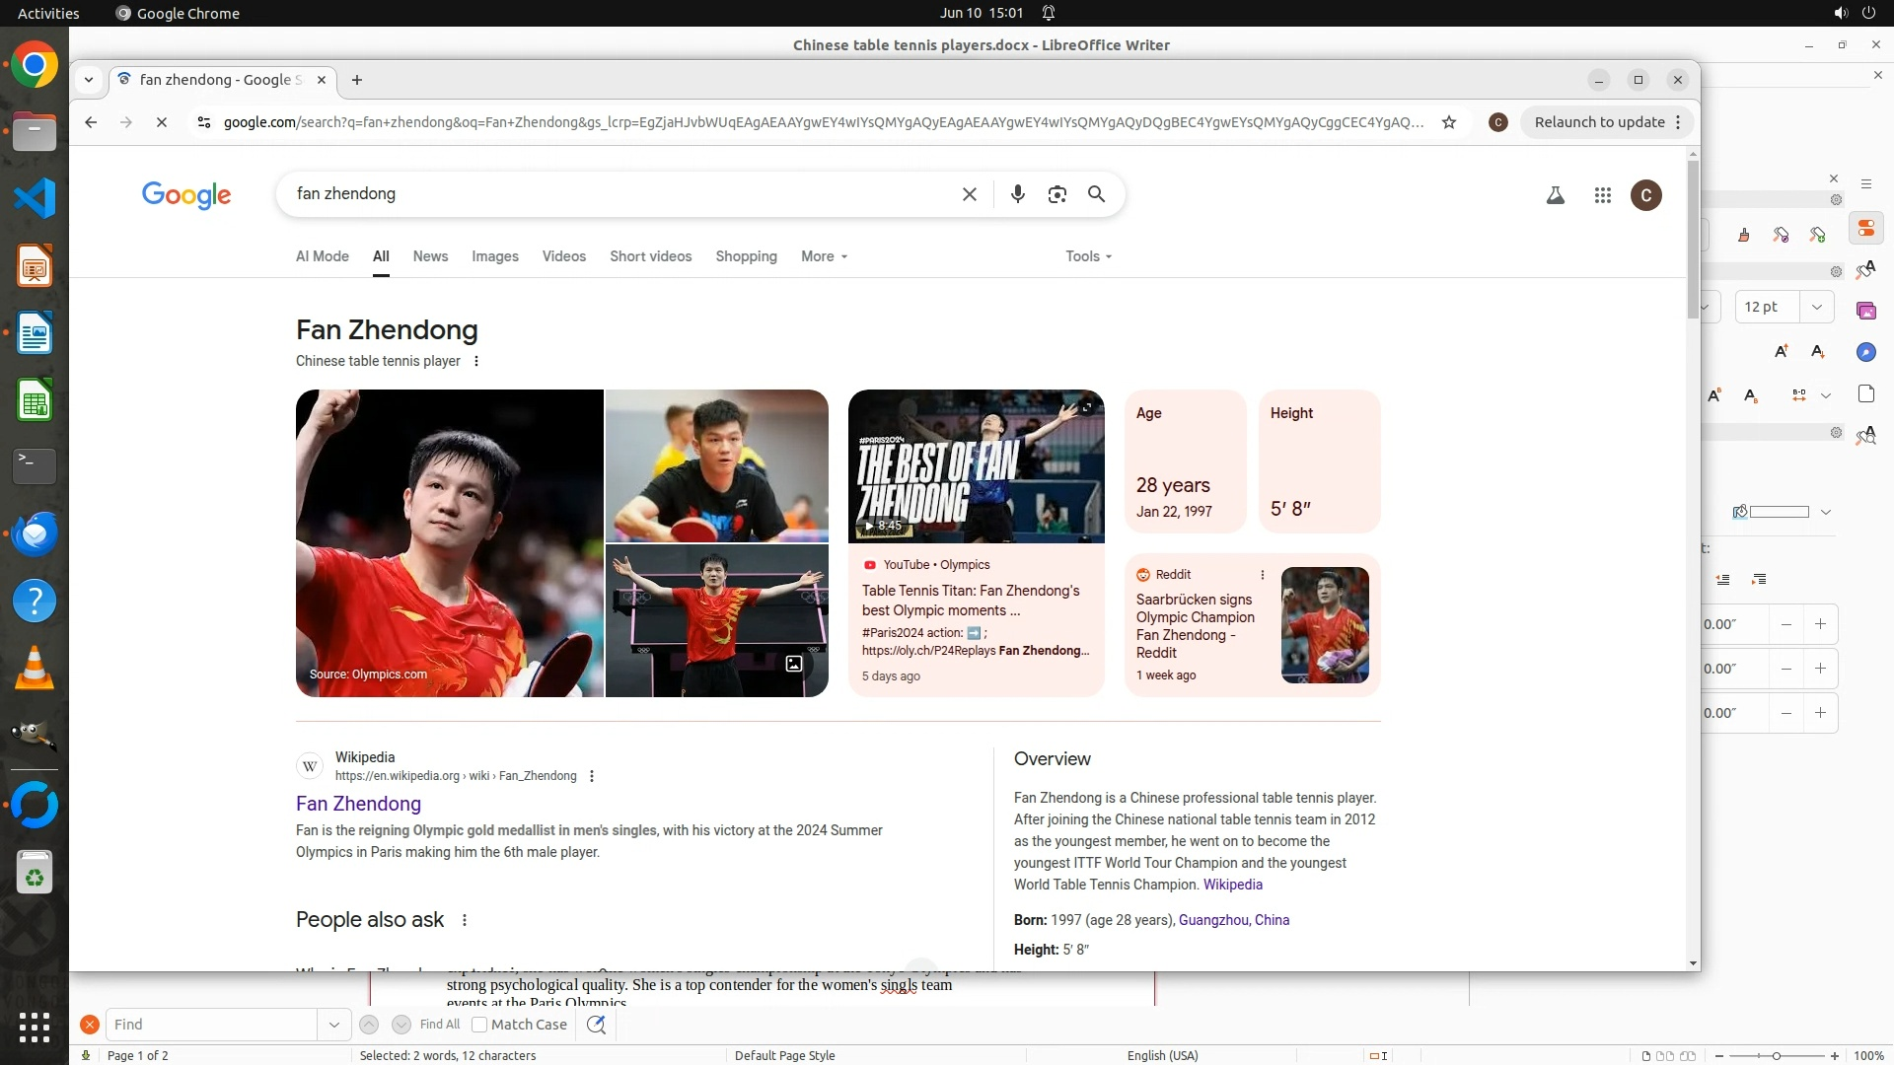Bookmark this page with star icon
The image size is (1894, 1065).
pyautogui.click(x=1449, y=122)
